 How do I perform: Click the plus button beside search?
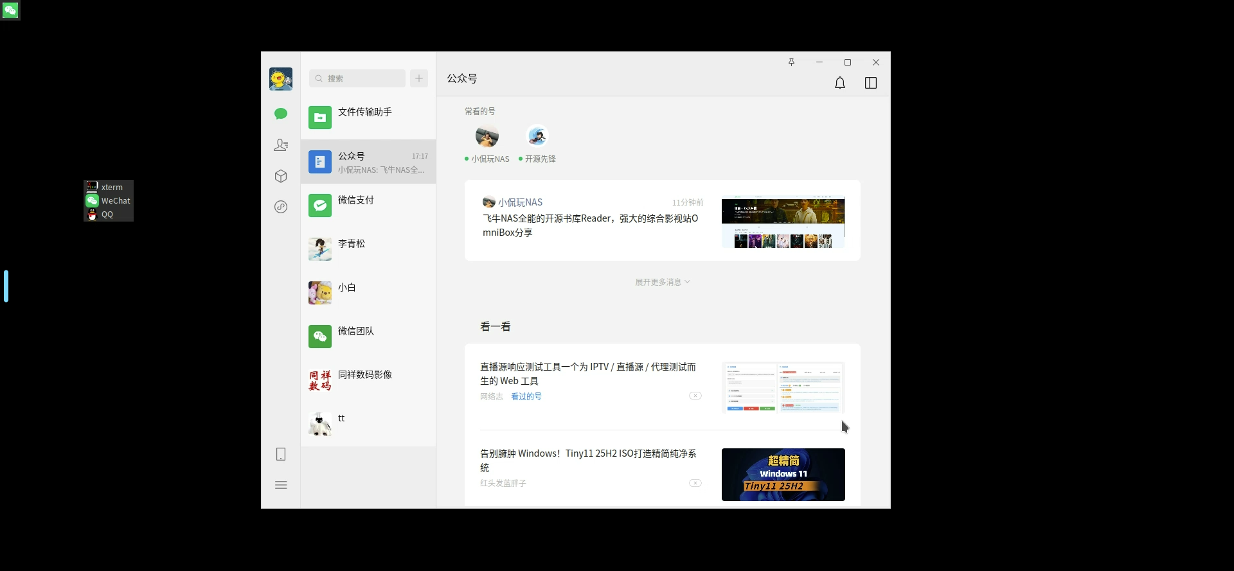[419, 78]
